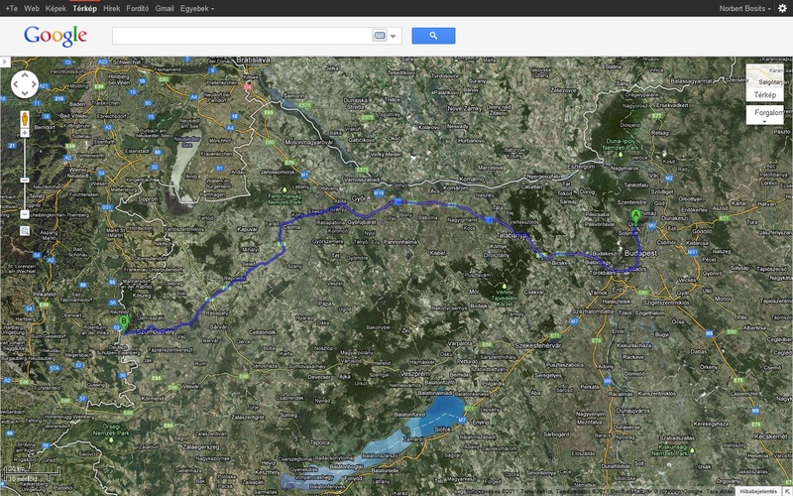Click the Hibabejelentés link

point(756,490)
